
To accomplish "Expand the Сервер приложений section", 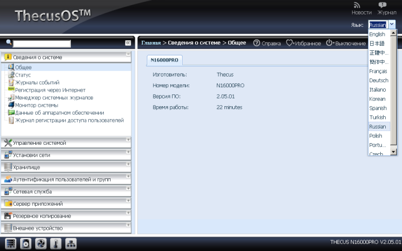I will pyautogui.click(x=128, y=201).
